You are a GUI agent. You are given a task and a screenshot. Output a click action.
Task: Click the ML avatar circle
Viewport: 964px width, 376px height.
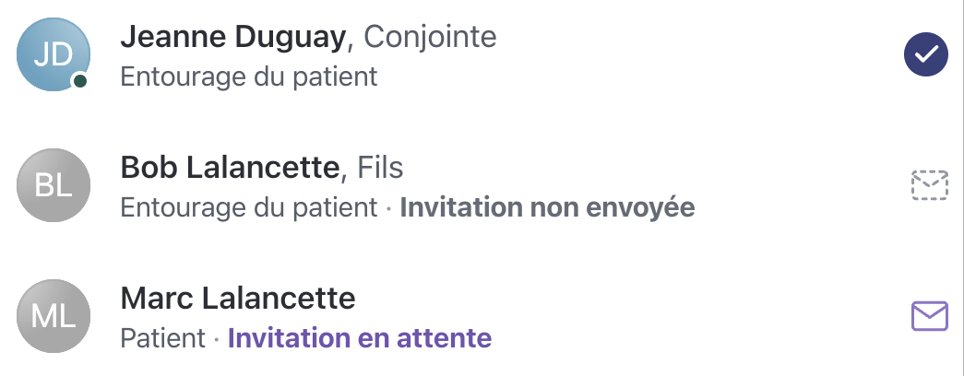pos(53,317)
